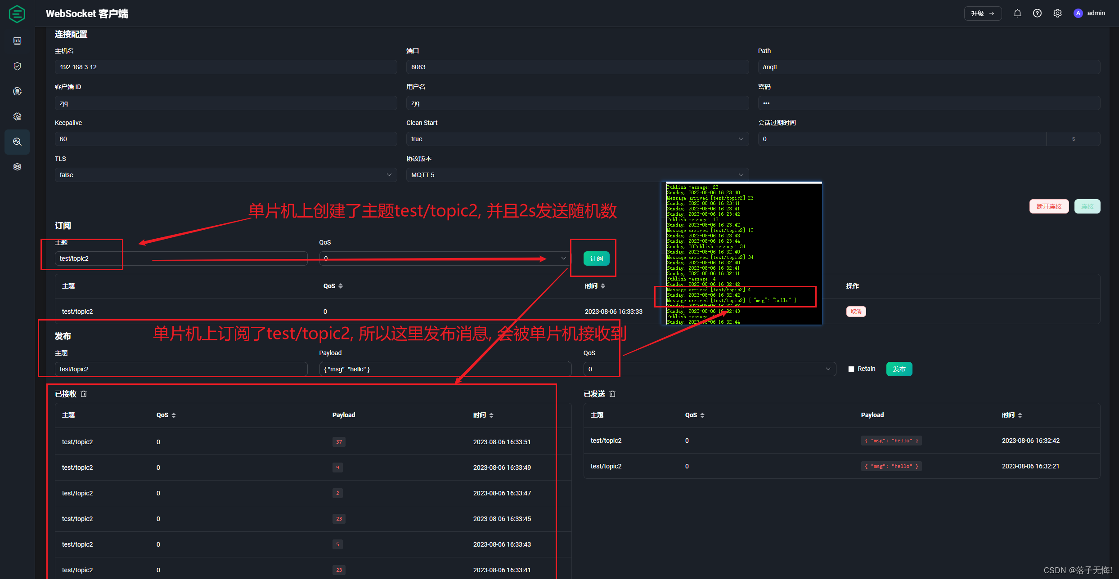Expand the Clean Start dropdown
1119x579 pixels.
(x=577, y=139)
